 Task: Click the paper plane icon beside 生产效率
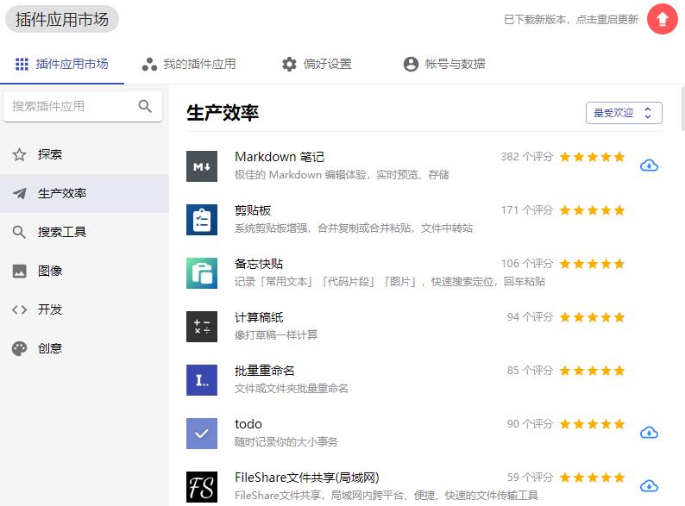19,193
